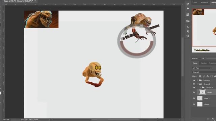
Task: Click the Capa 1 layer thumbnail
Action: coord(200,98)
